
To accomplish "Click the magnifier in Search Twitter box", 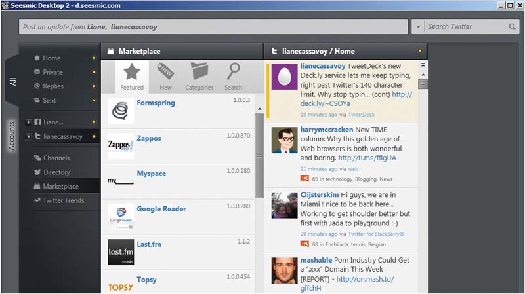I will pos(512,27).
